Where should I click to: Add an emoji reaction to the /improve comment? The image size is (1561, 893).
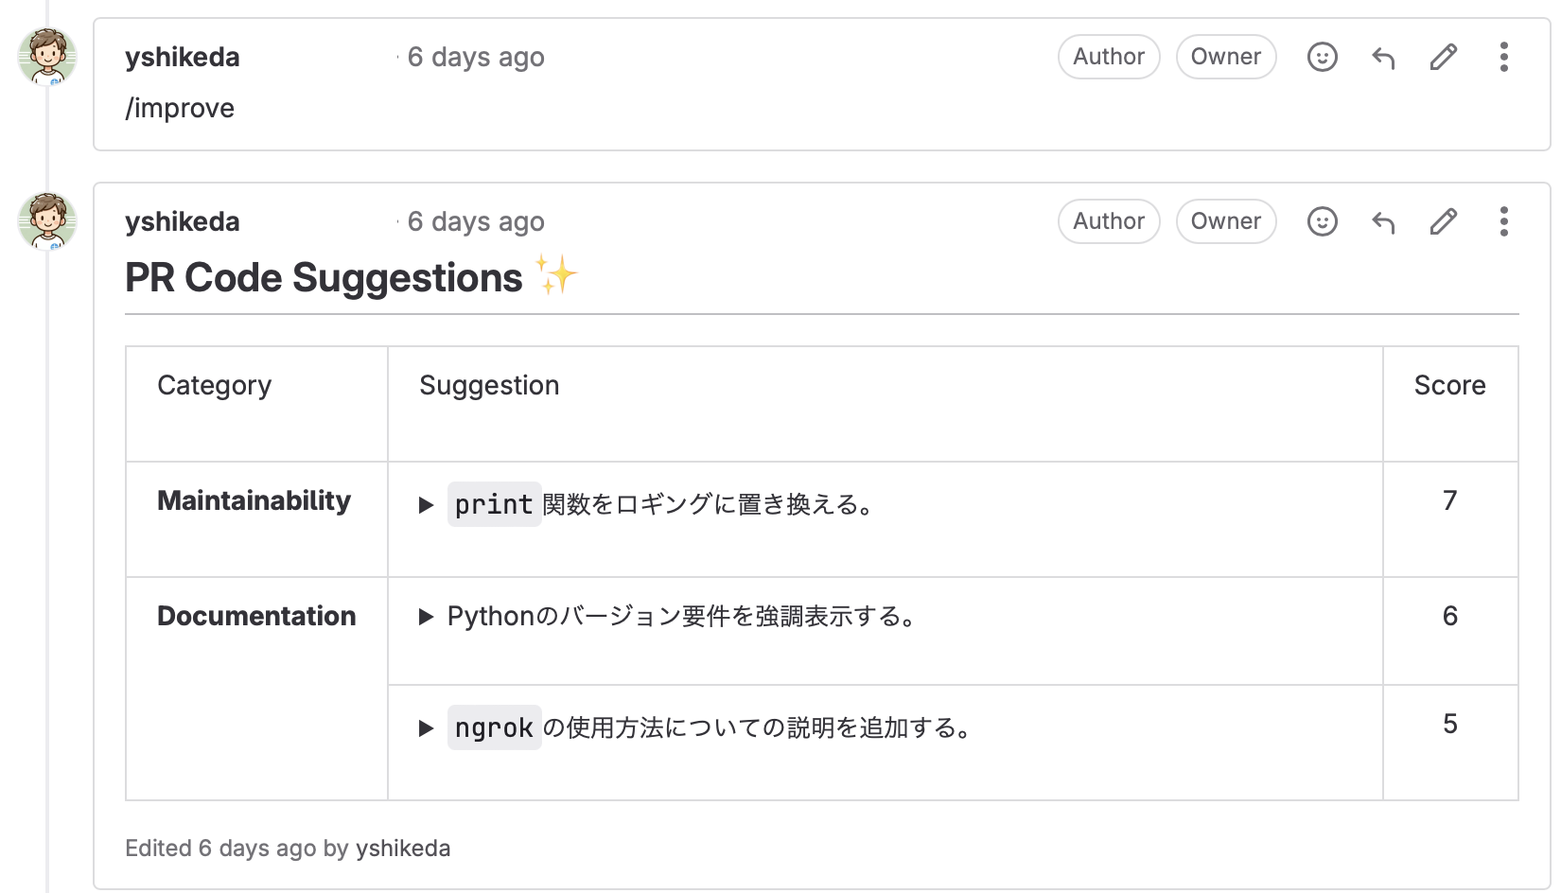(1322, 57)
